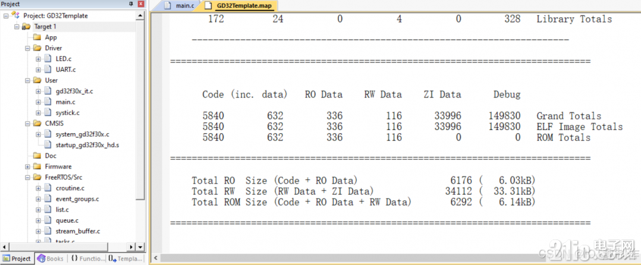Expand list.c file dependencies

[39, 210]
